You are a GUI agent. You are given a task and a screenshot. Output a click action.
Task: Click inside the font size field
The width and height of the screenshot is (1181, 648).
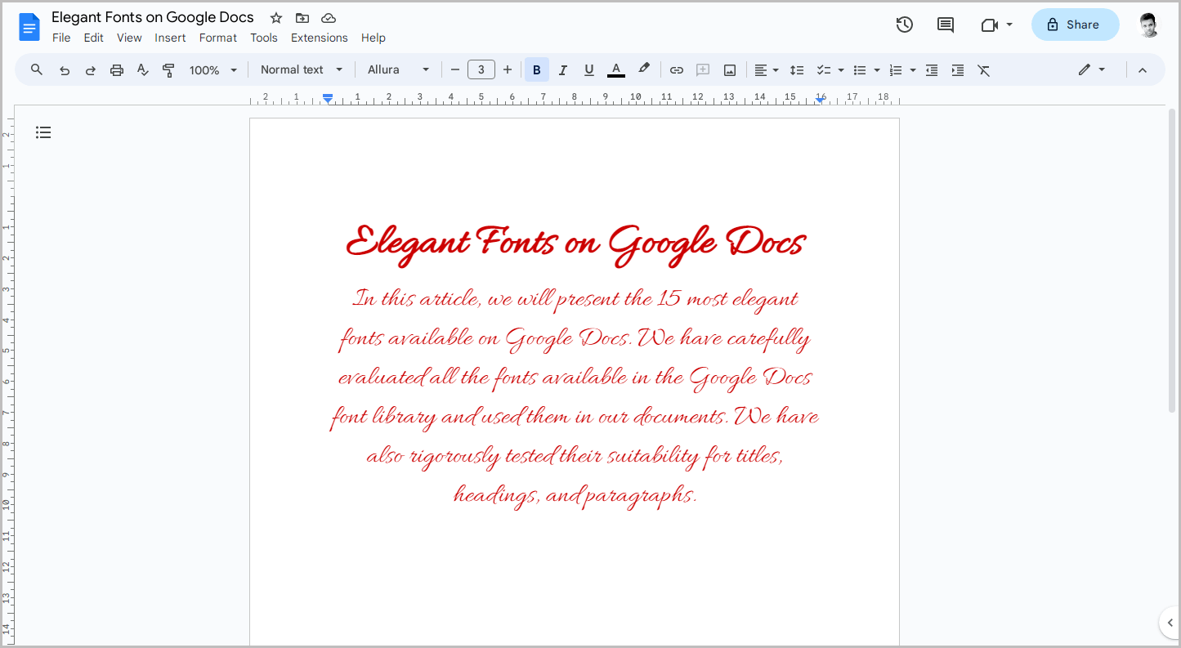click(481, 69)
